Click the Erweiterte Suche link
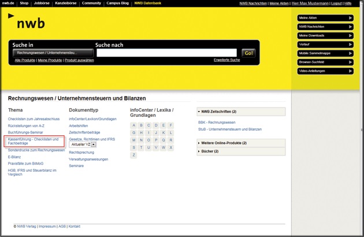Viewport: 364px width, 237px height. point(226,60)
